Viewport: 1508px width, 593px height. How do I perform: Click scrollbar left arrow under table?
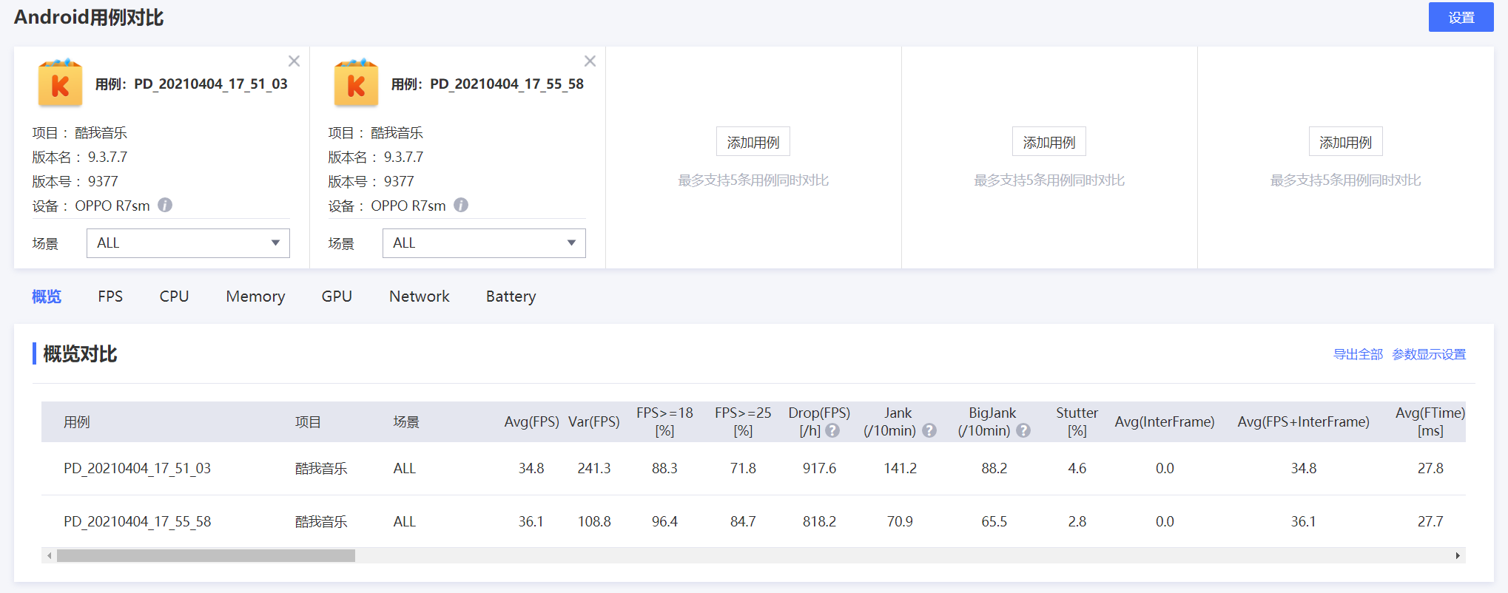tap(50, 555)
